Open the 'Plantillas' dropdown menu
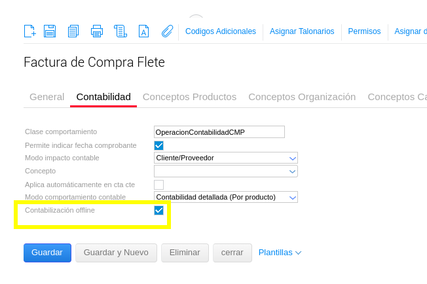The width and height of the screenshot is (427, 284). pyautogui.click(x=280, y=253)
